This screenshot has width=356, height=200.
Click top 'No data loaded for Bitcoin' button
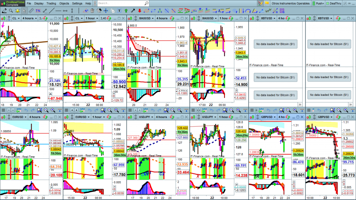(275, 44)
